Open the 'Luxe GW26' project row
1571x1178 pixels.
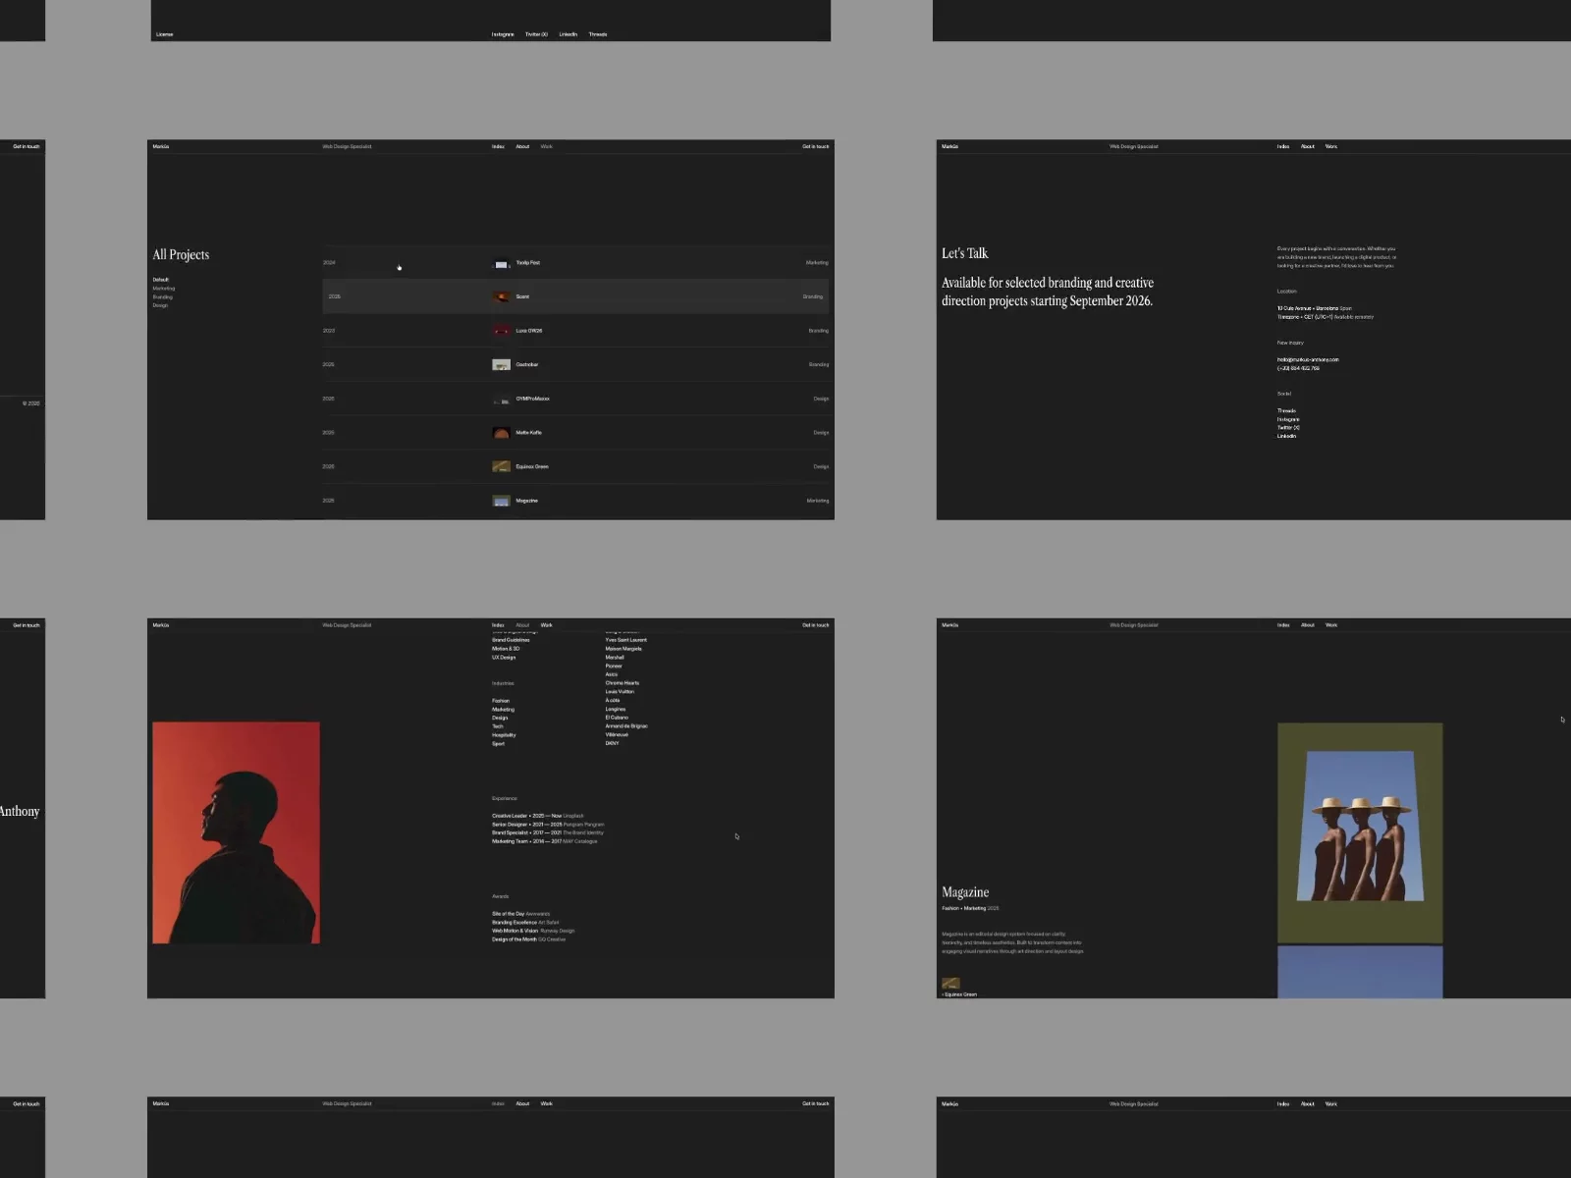575,331
